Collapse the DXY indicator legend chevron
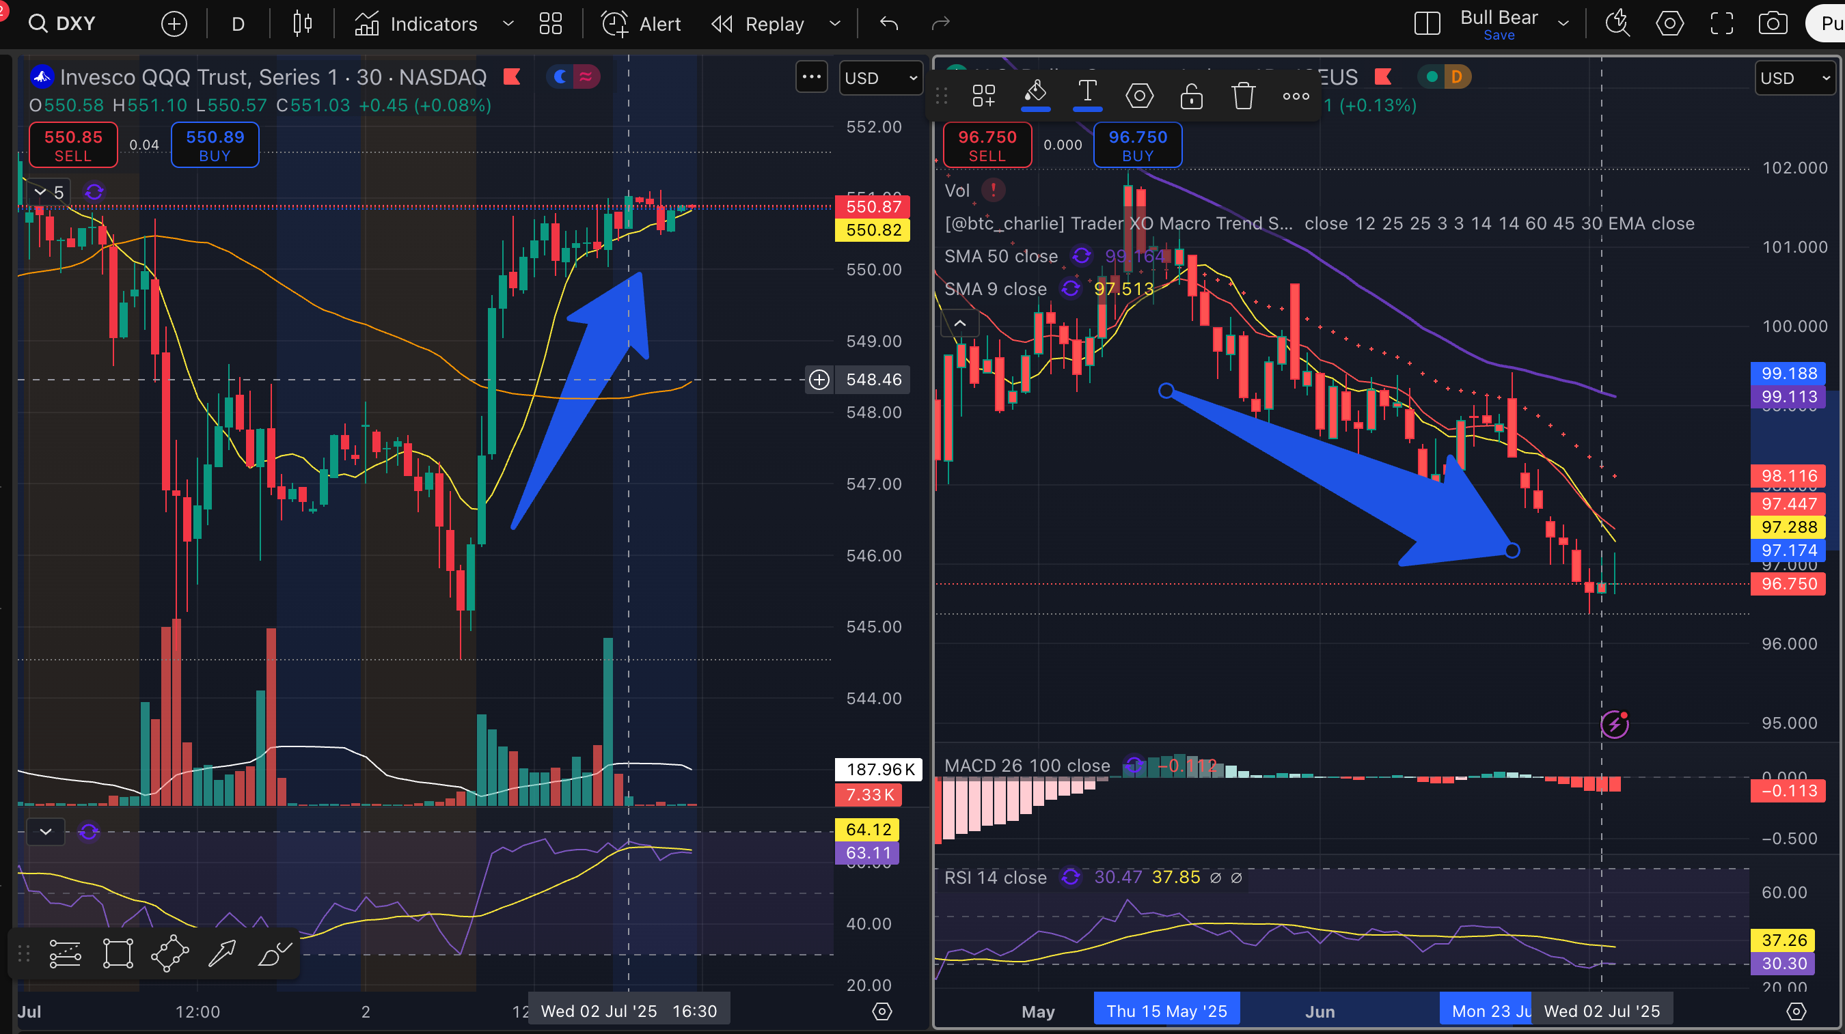The width and height of the screenshot is (1845, 1034). [x=960, y=323]
